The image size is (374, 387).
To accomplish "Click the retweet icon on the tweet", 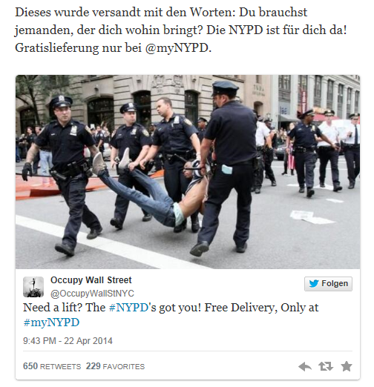I will pyautogui.click(x=326, y=366).
